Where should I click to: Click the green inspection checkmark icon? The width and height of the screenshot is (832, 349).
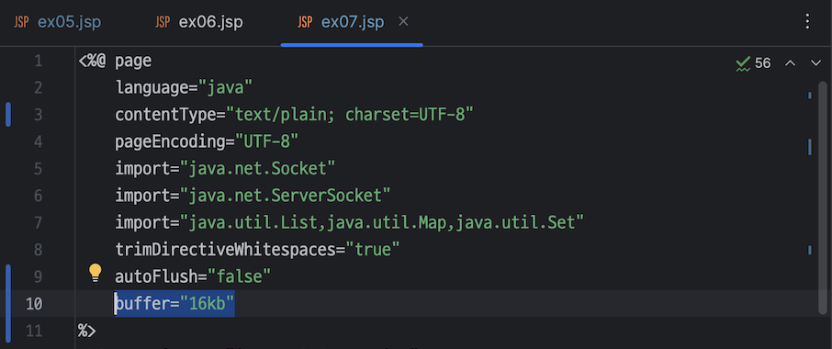click(x=743, y=63)
